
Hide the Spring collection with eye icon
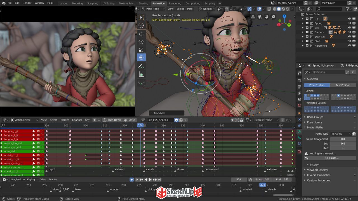point(350,23)
